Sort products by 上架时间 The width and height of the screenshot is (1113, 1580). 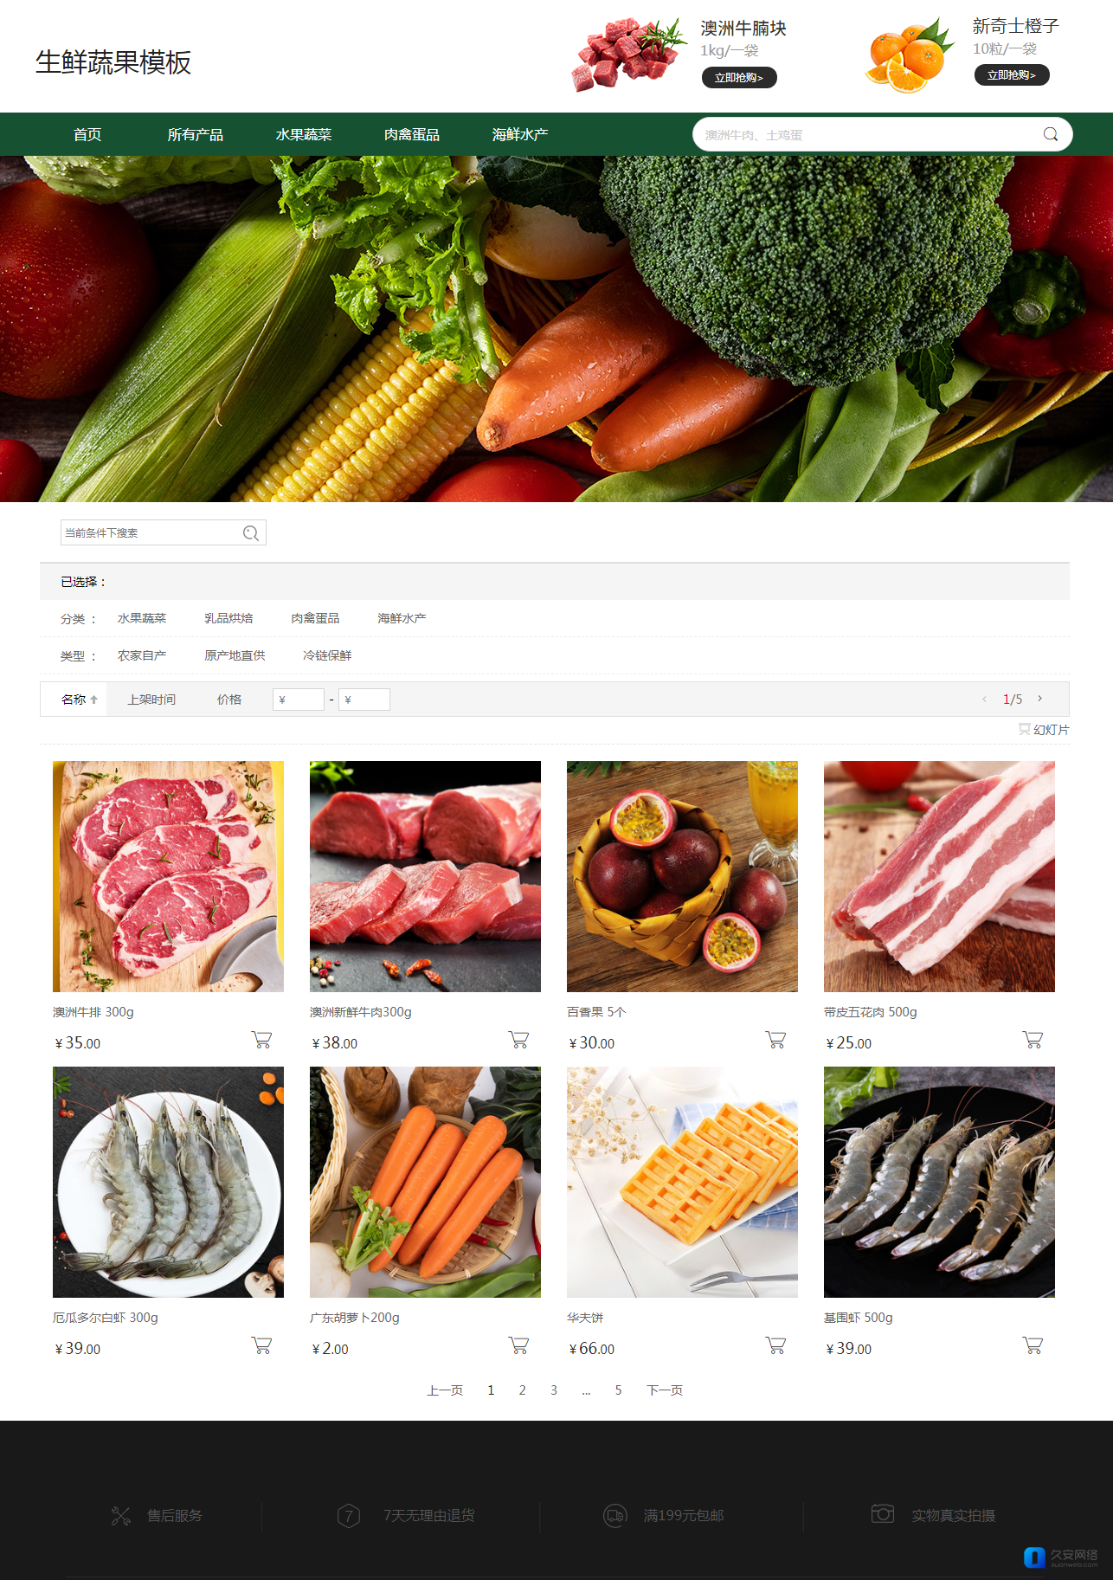151,700
